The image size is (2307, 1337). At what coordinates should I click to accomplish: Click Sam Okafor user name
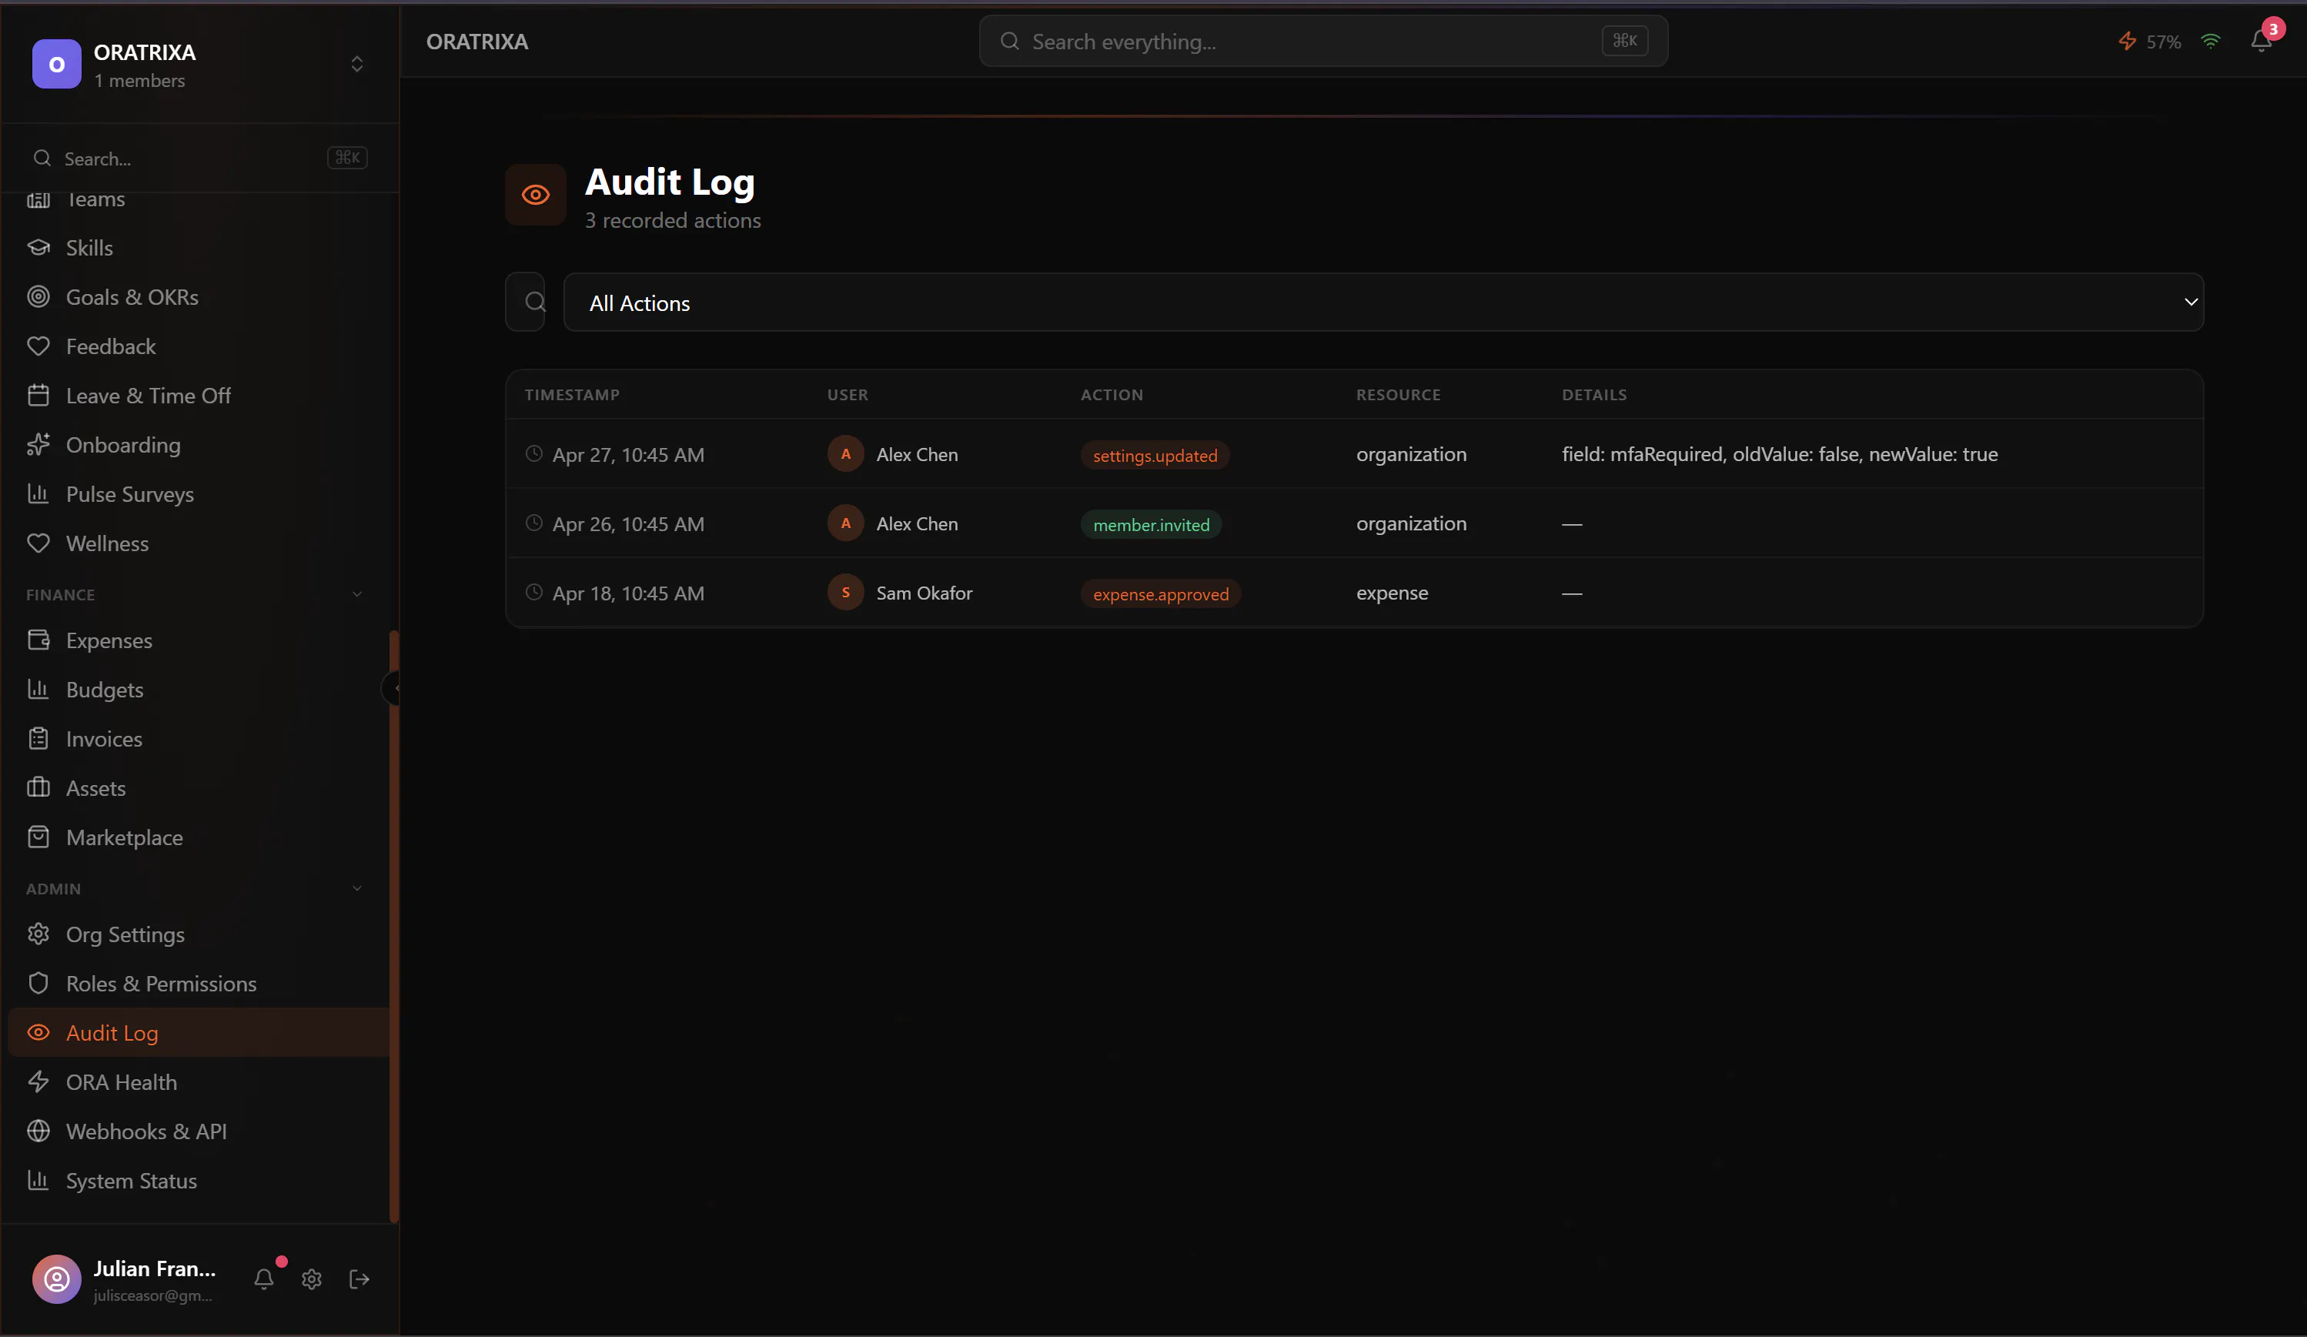coord(924,593)
